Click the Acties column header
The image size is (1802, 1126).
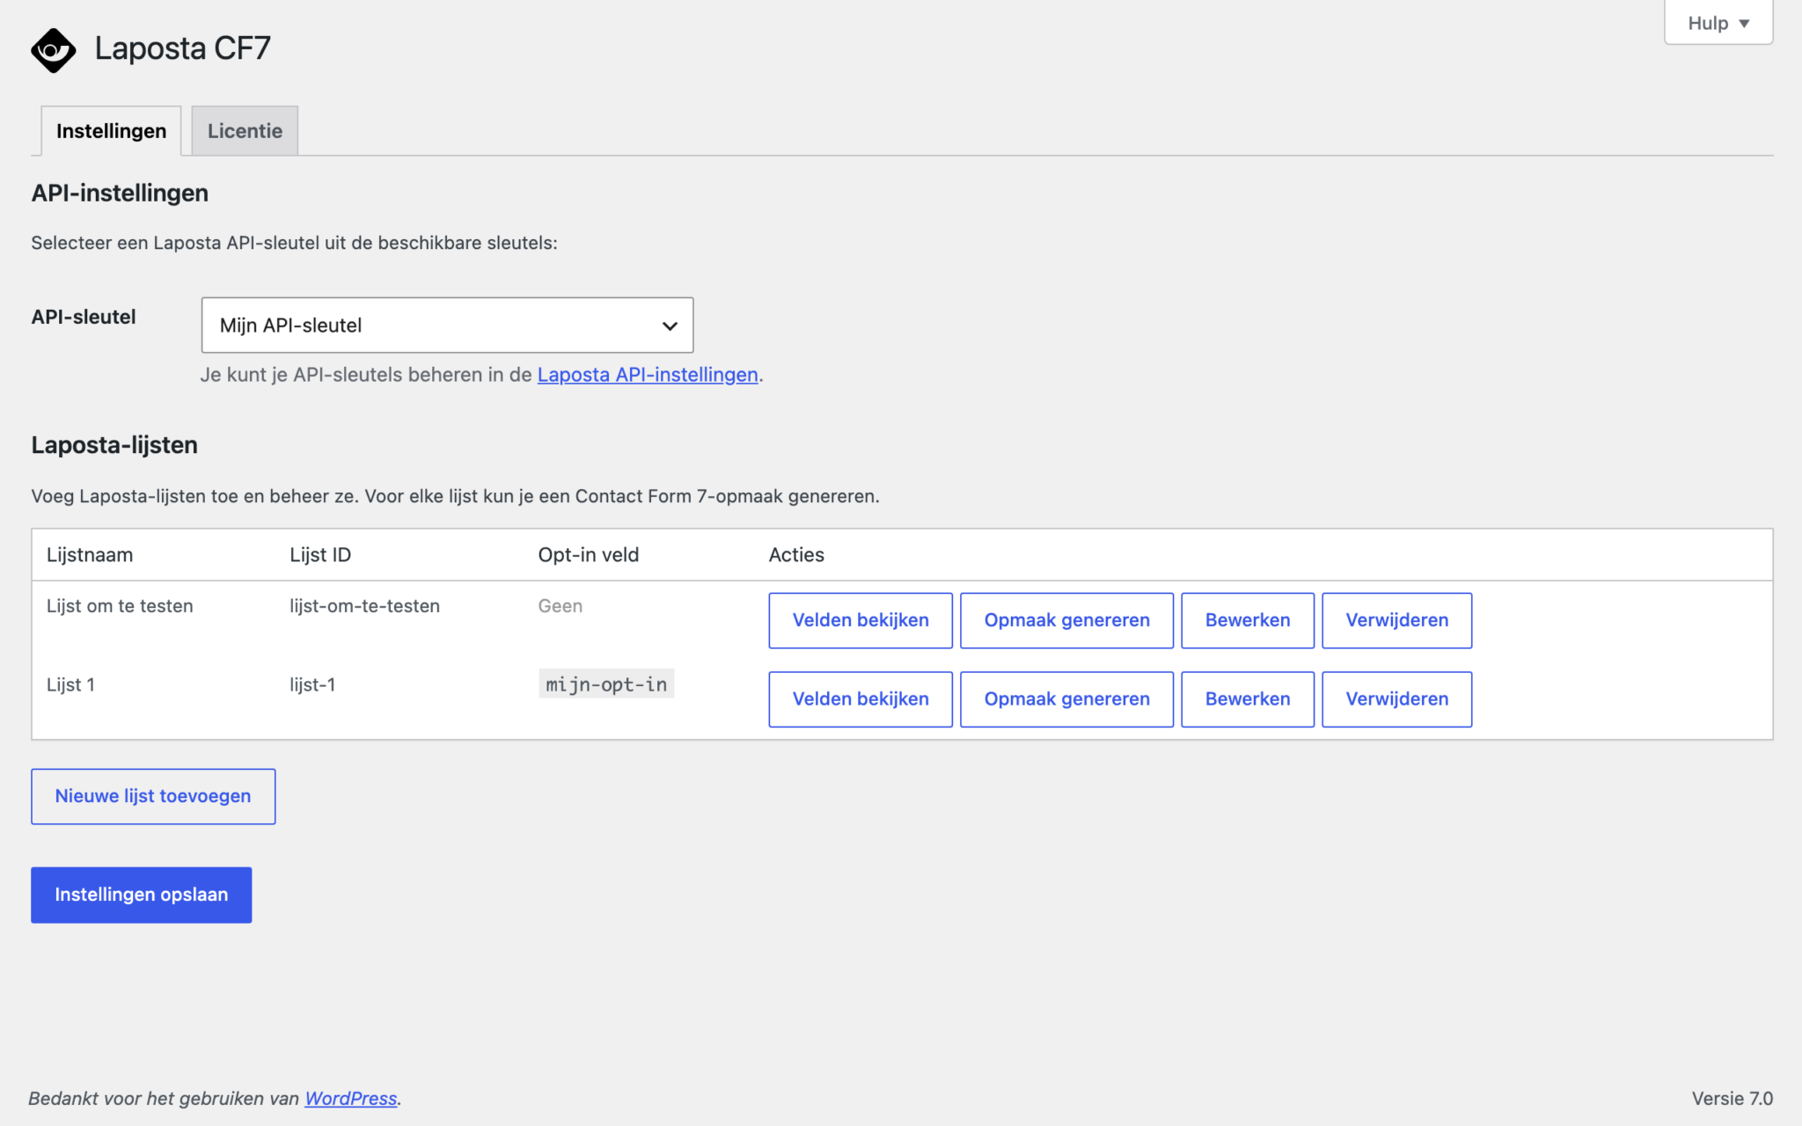coord(796,555)
